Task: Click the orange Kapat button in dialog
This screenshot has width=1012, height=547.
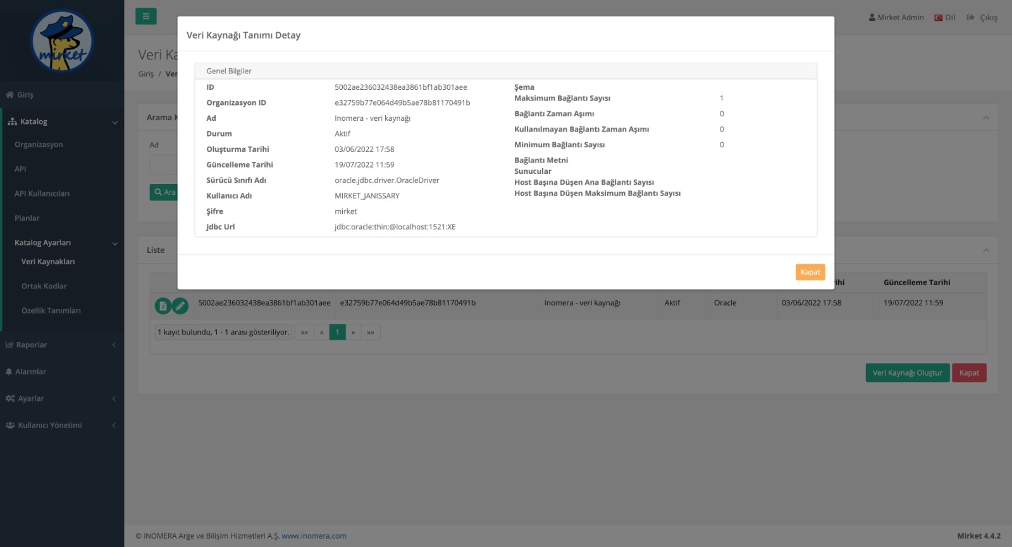Action: click(x=810, y=272)
